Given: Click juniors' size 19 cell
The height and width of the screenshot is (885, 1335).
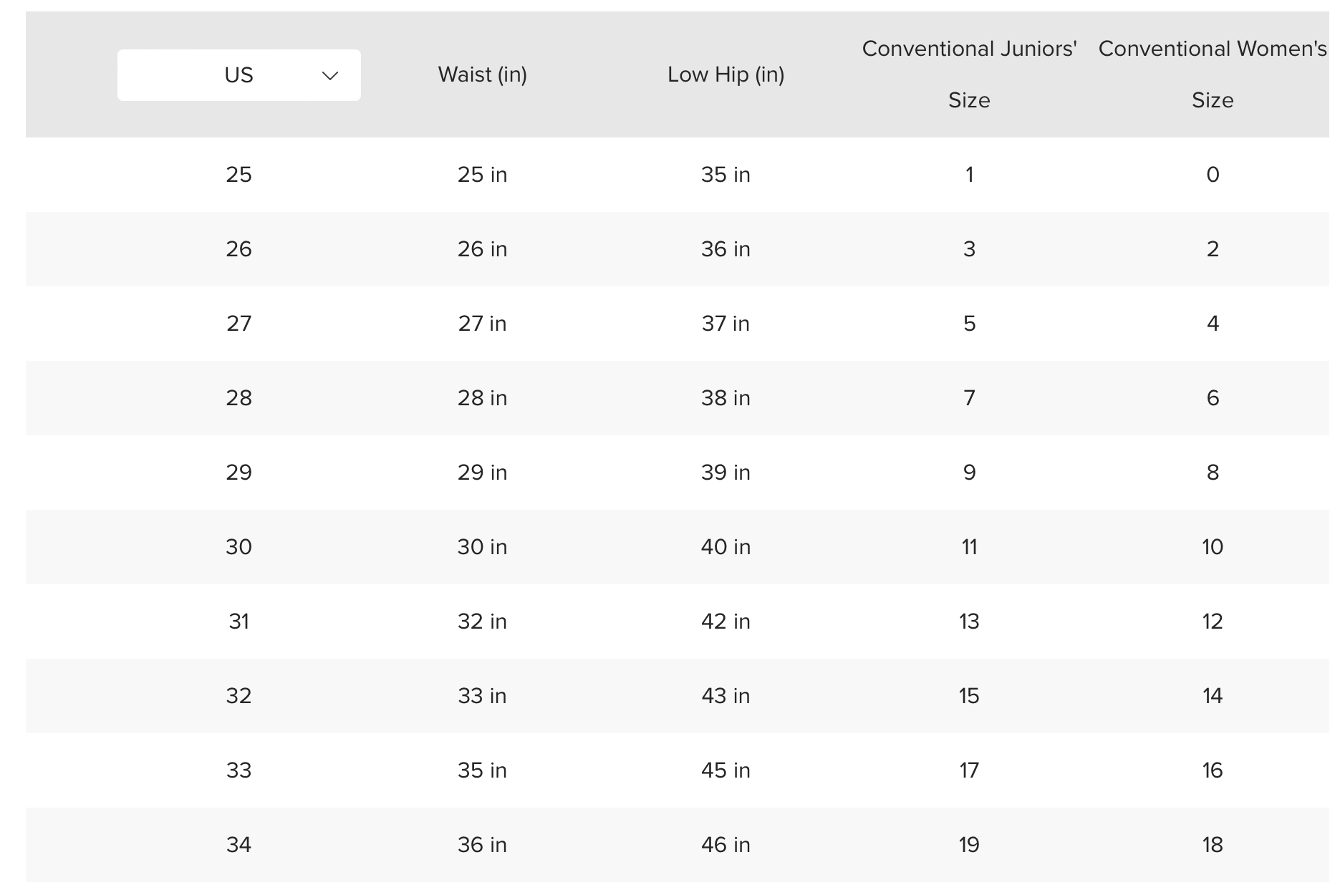Looking at the screenshot, I should click(x=969, y=845).
